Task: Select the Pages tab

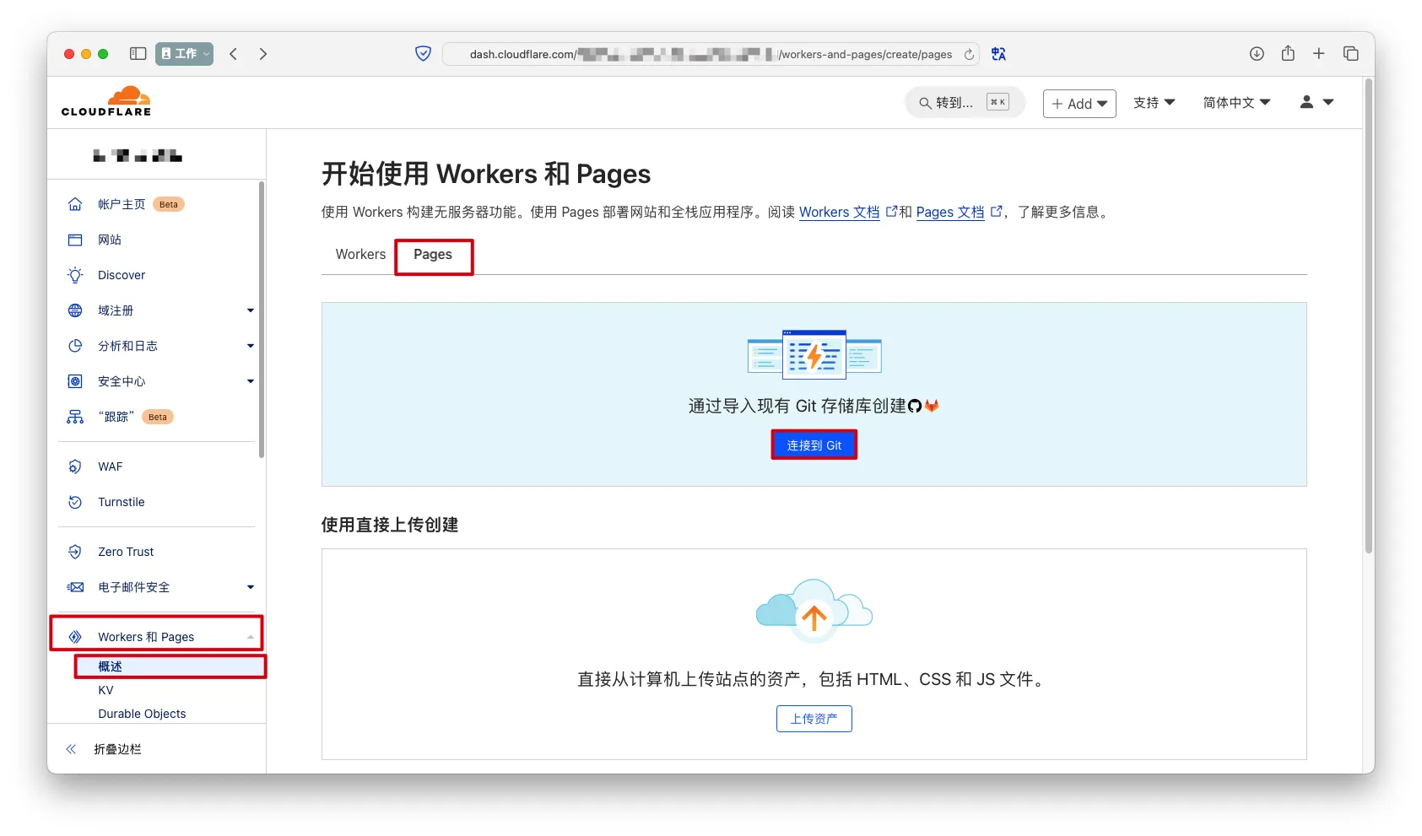Action: (x=433, y=255)
